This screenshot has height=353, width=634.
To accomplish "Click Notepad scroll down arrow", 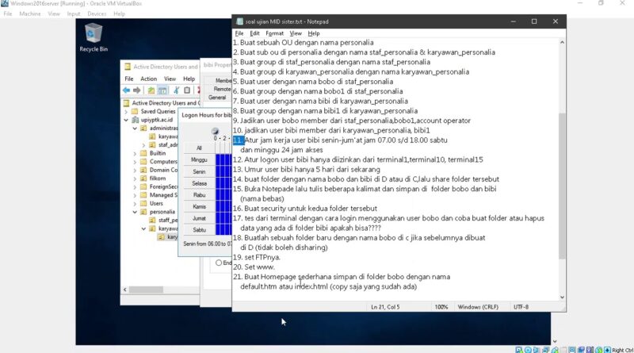I will point(562,297).
